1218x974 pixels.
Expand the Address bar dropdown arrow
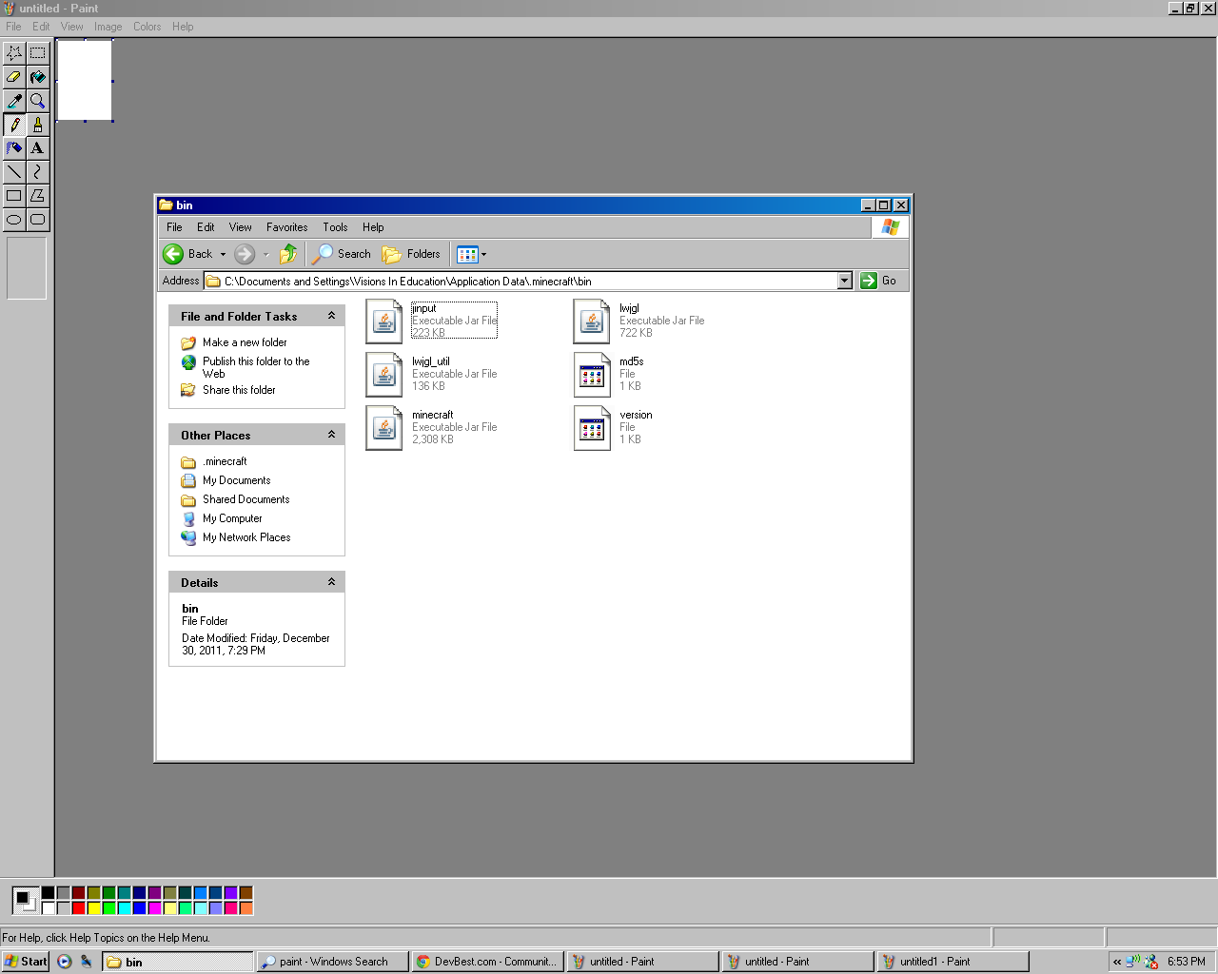coord(844,281)
